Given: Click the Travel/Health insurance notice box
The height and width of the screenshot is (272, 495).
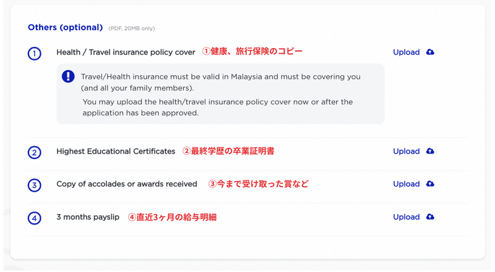Looking at the screenshot, I should click(220, 94).
